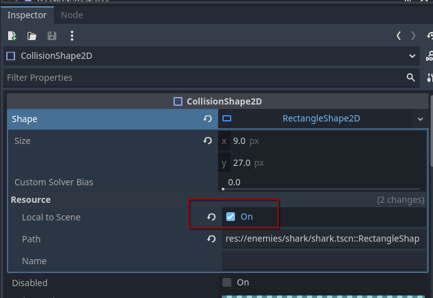Click the save resource floppy icon

pos(52,36)
